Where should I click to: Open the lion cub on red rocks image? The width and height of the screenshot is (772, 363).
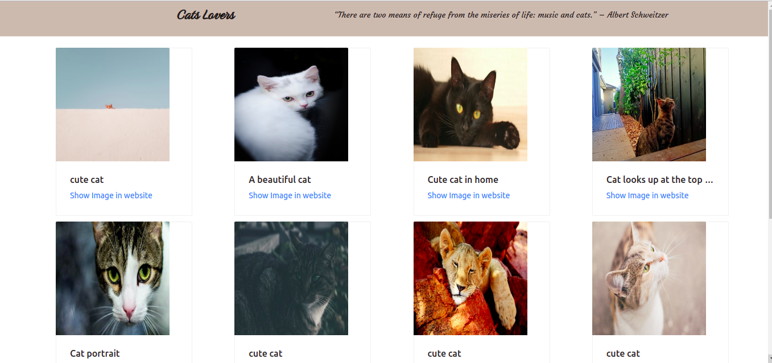point(470,278)
